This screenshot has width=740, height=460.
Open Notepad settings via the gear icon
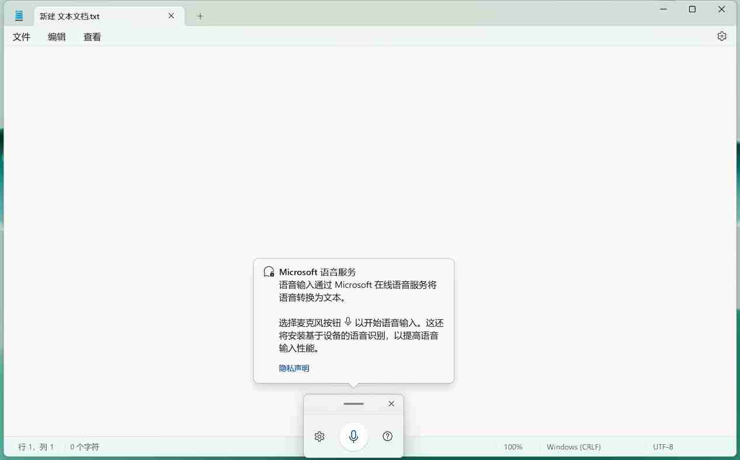[722, 36]
